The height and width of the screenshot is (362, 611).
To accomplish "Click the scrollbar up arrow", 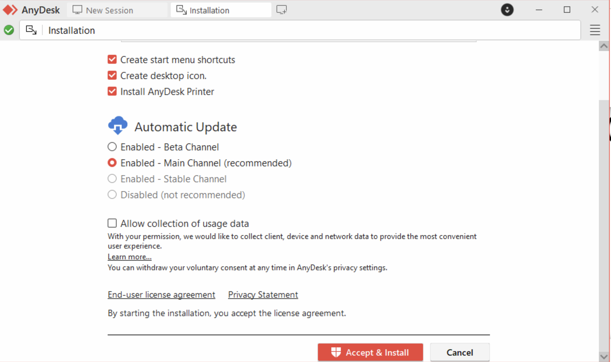I will pos(604,46).
